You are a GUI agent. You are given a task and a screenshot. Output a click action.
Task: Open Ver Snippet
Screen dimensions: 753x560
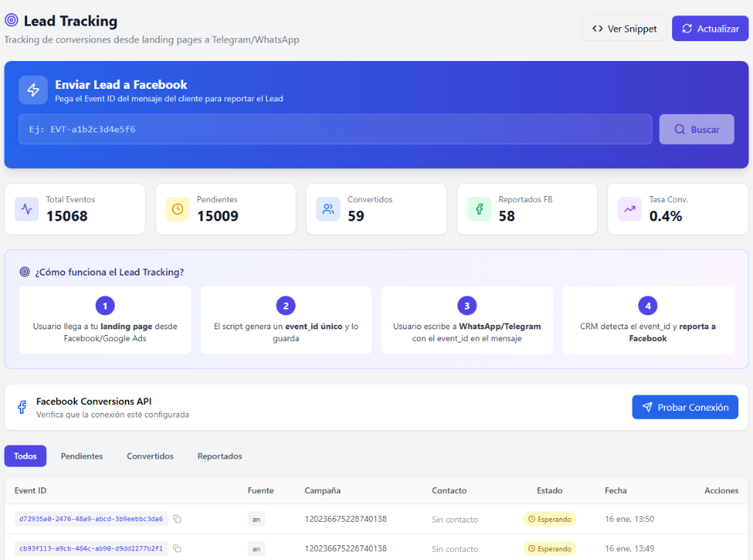click(624, 28)
